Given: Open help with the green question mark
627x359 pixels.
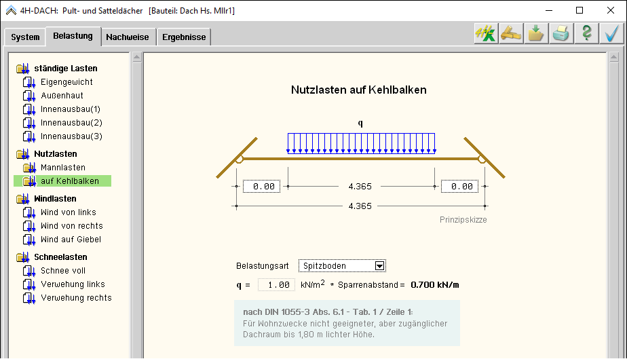Looking at the screenshot, I should click(x=587, y=34).
